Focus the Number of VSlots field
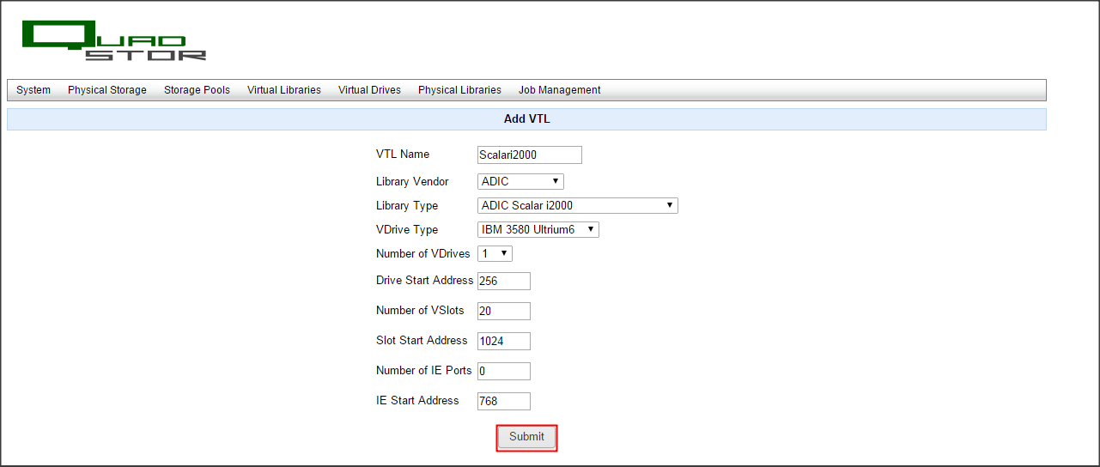1100x467 pixels. pos(504,311)
